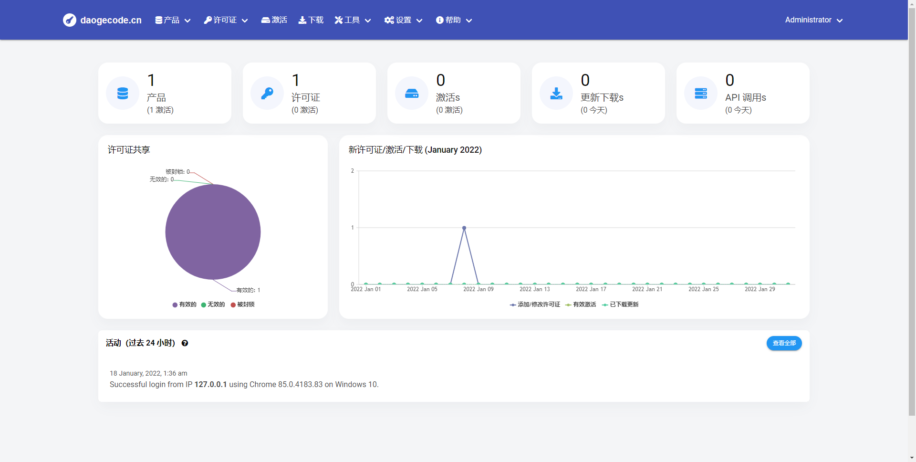Click the drive icon in the 激活s stat card
The width and height of the screenshot is (916, 462).
point(412,93)
